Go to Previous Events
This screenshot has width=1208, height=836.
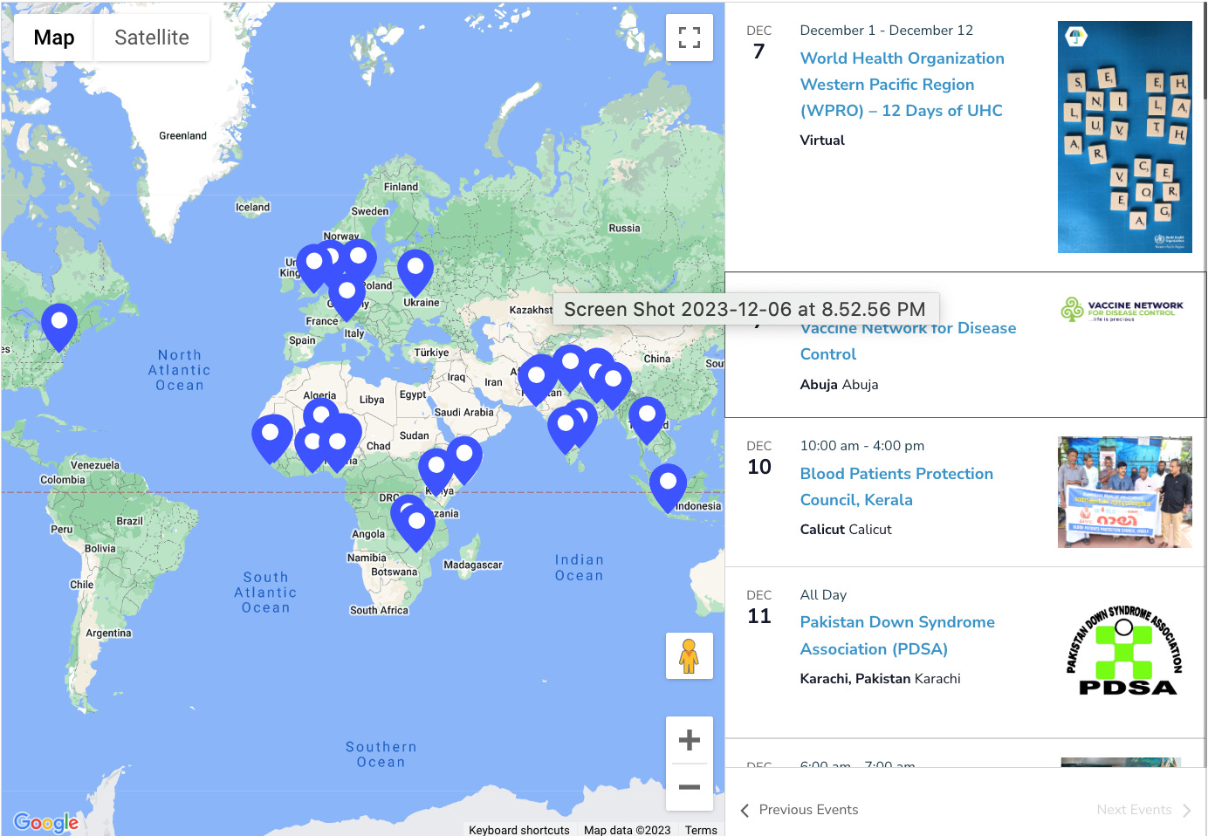click(800, 810)
